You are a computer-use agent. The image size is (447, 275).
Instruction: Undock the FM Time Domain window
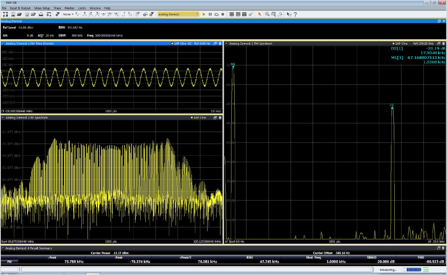click(215, 44)
